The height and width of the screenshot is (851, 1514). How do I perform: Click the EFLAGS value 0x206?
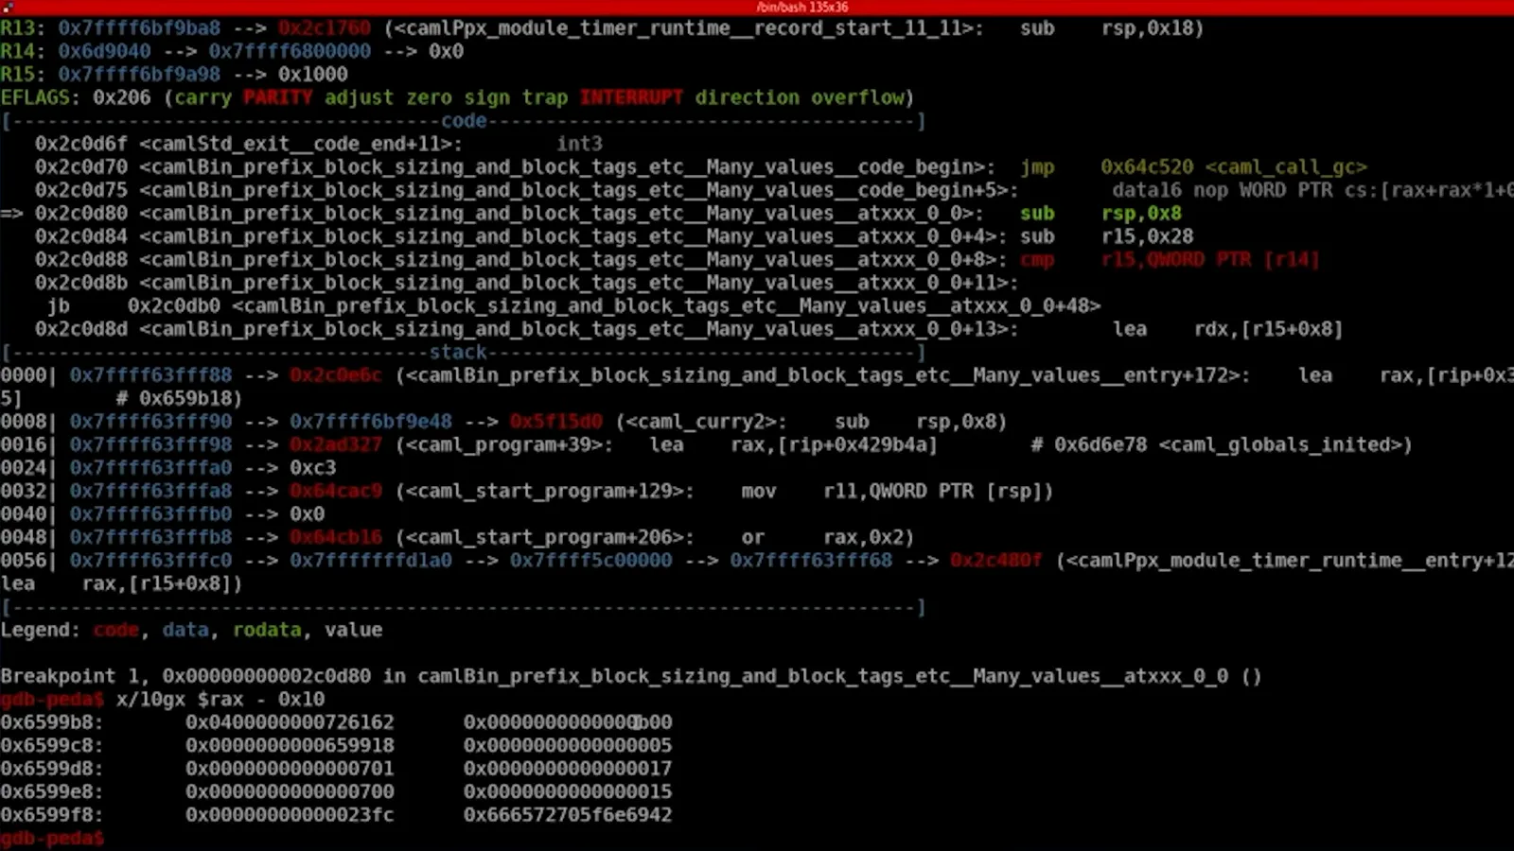(122, 97)
